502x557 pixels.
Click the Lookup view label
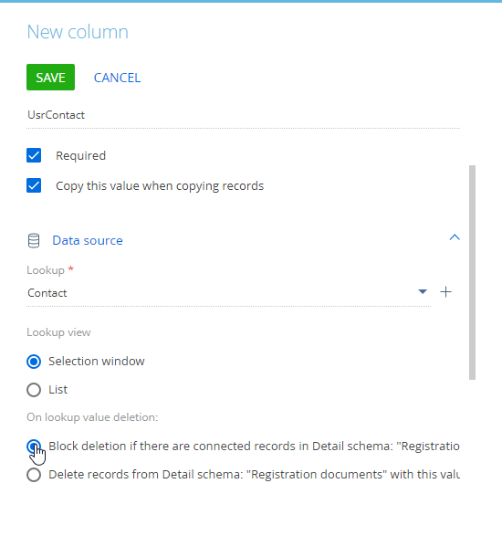click(58, 332)
